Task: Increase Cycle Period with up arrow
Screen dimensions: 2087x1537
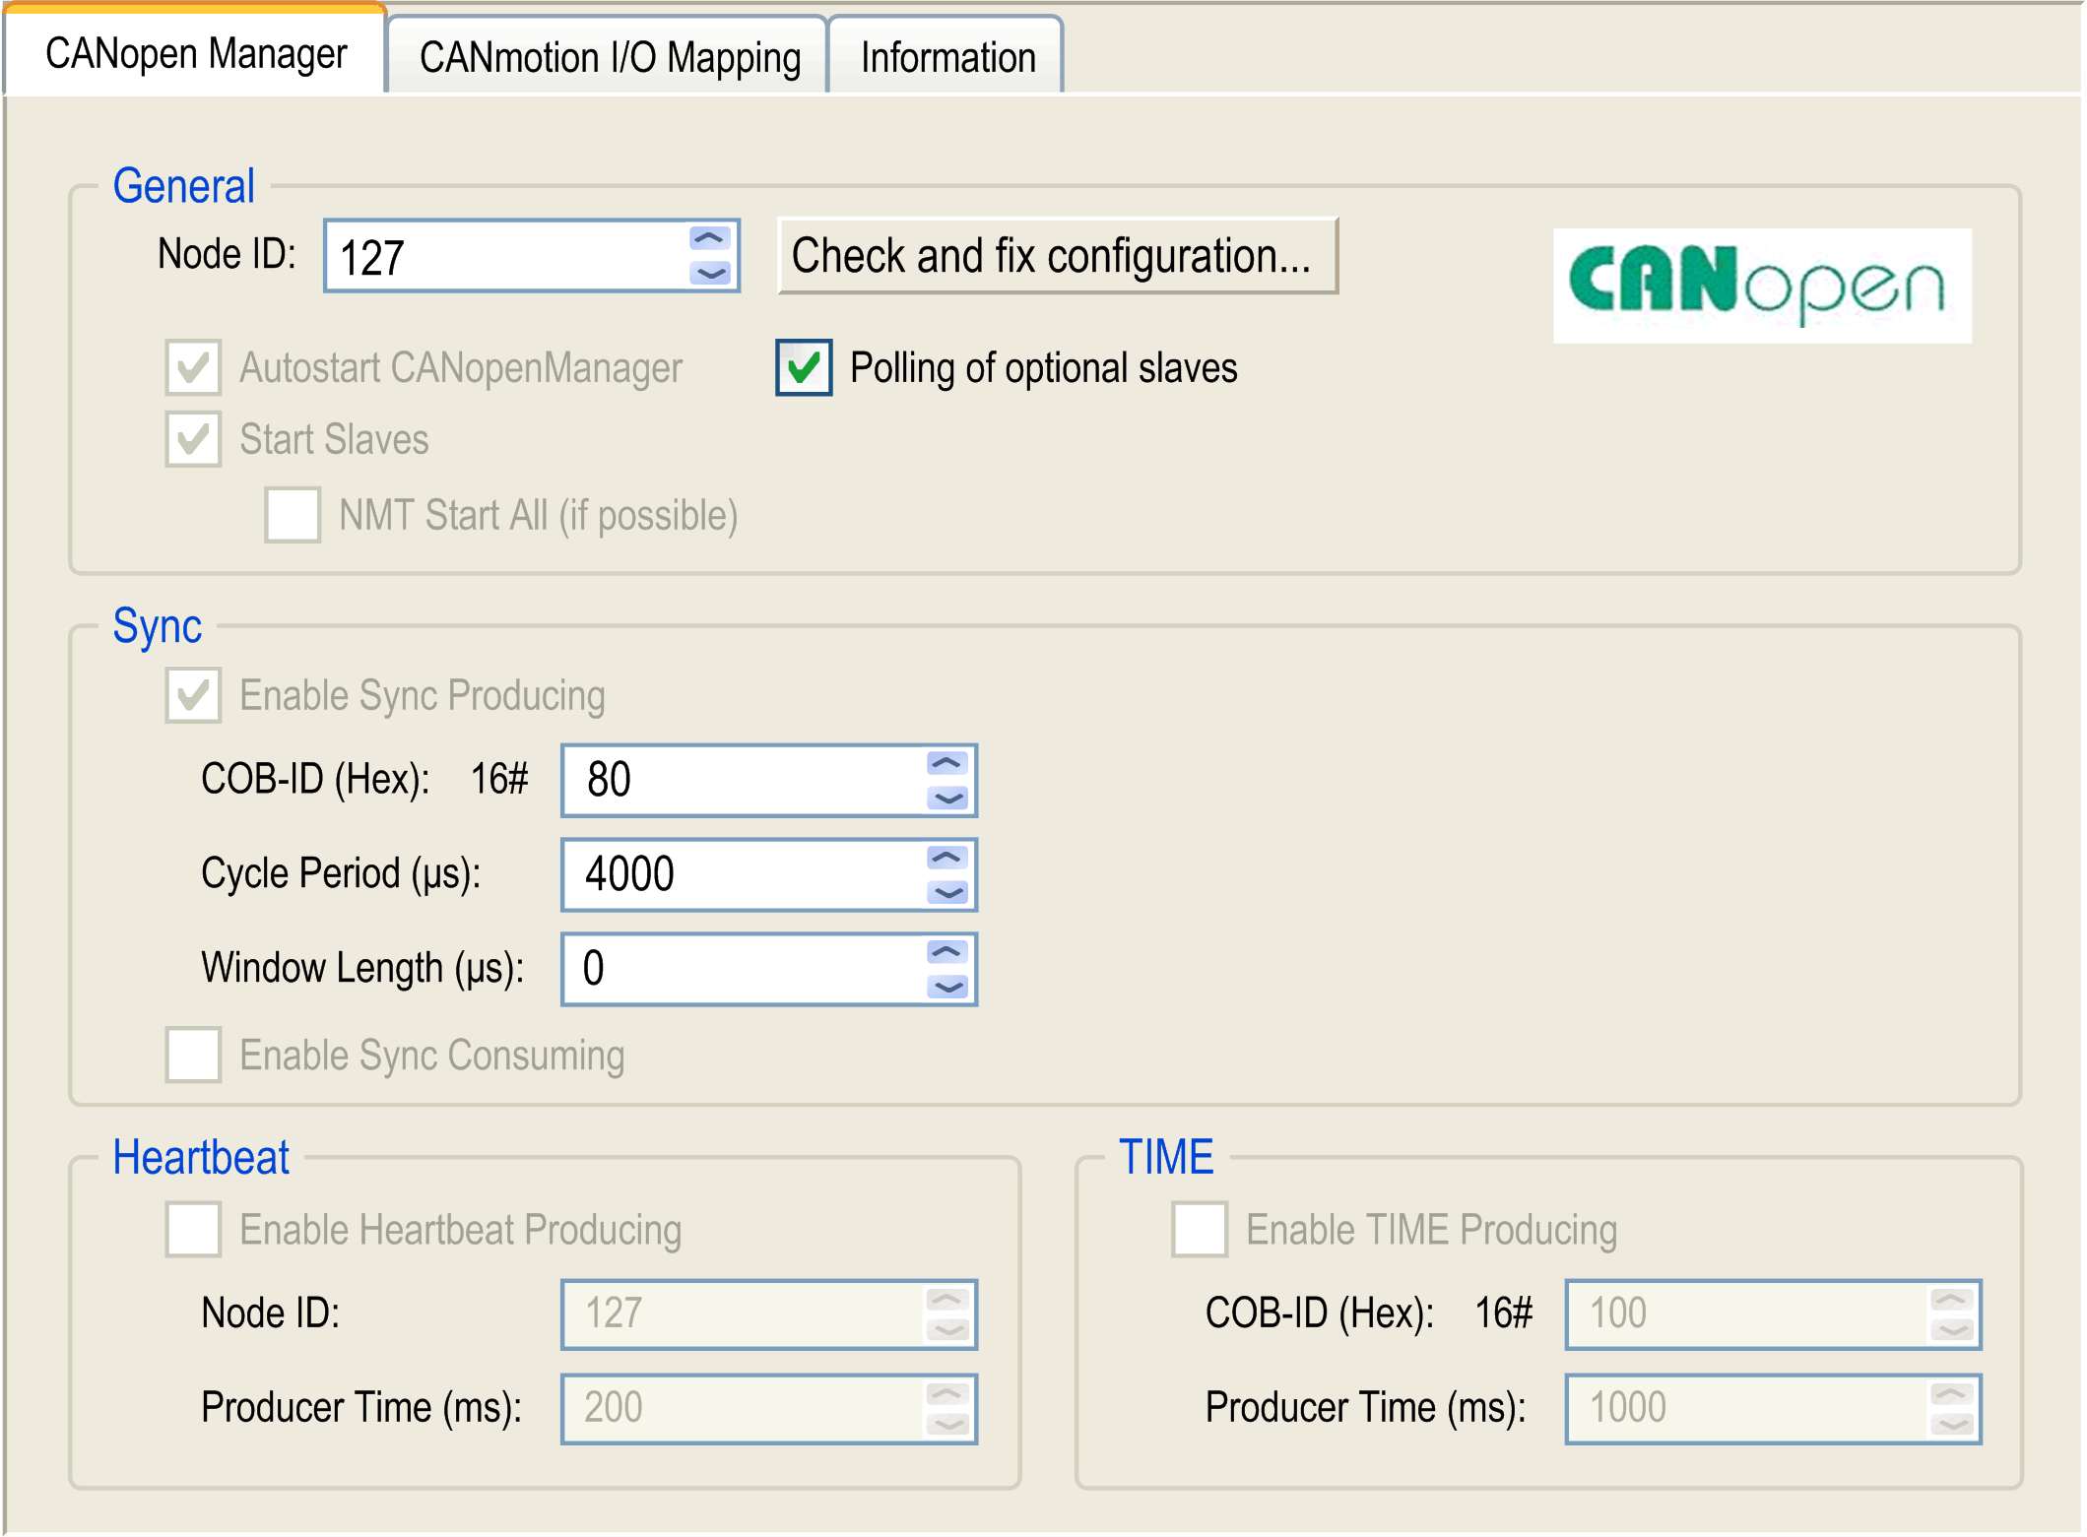Action: pyautogui.click(x=946, y=858)
